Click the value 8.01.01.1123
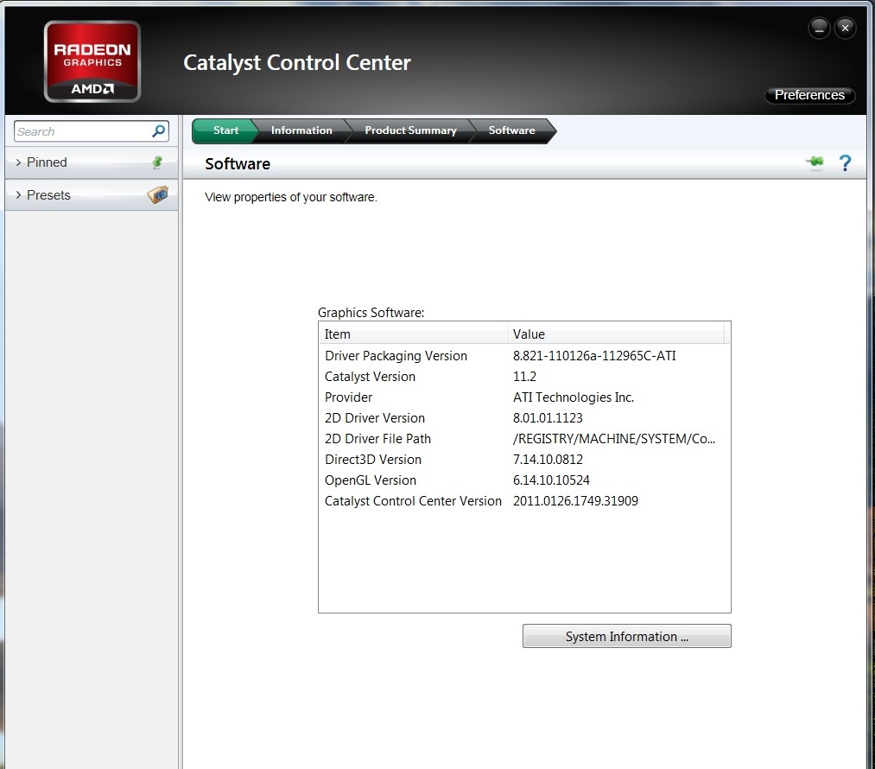The image size is (875, 769). coord(548,418)
